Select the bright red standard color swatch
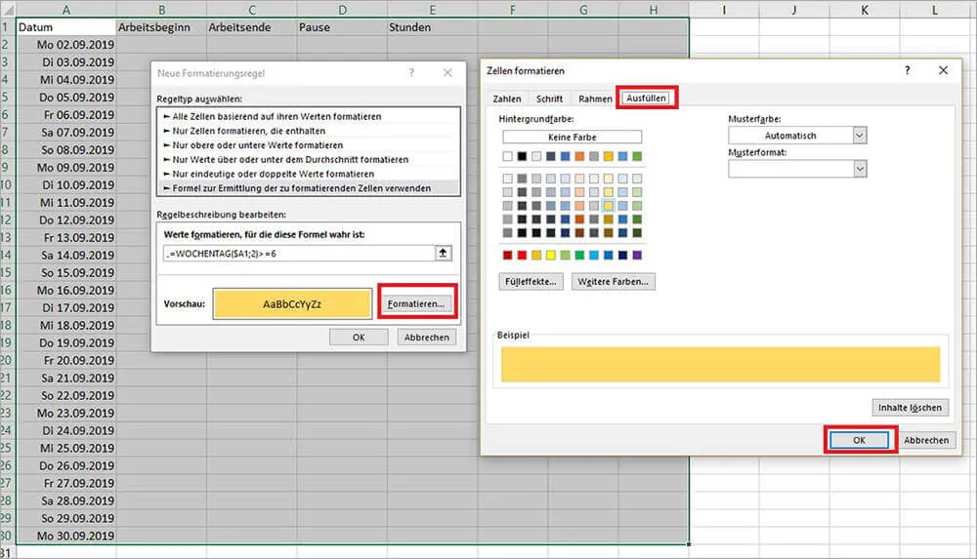The height and width of the screenshot is (559, 977). pos(522,255)
